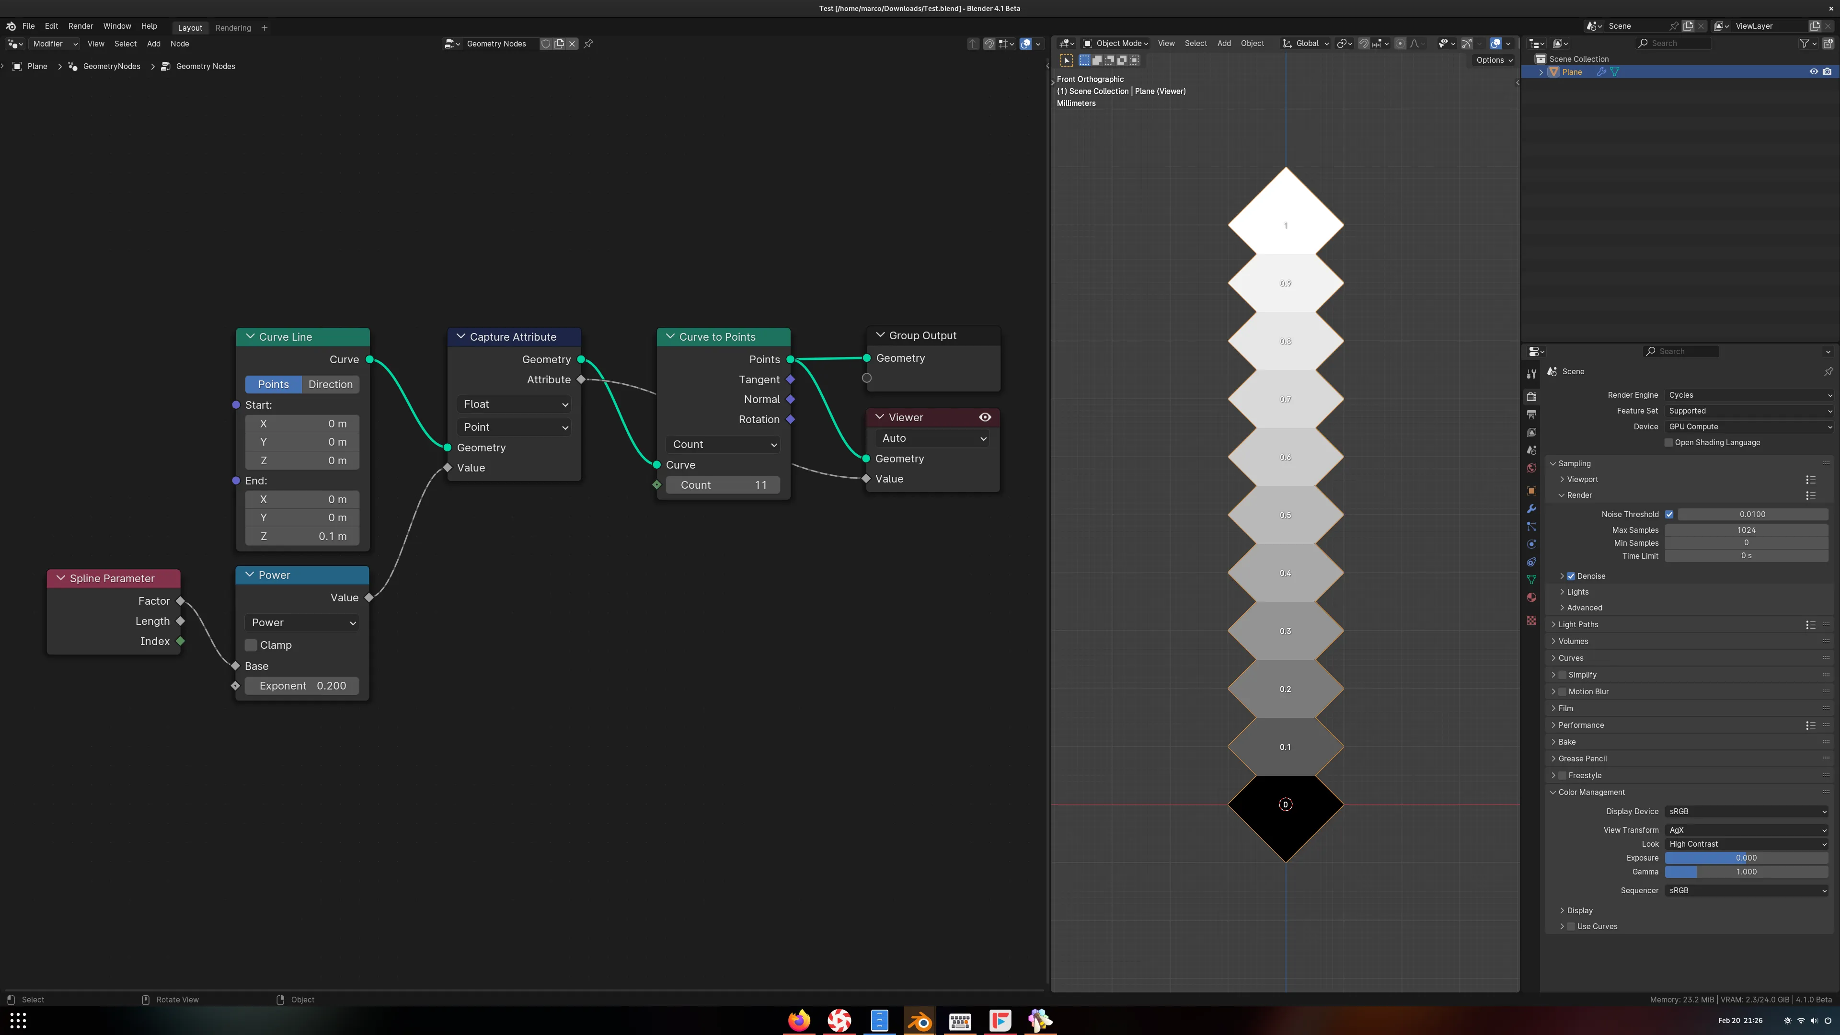This screenshot has width=1840, height=1035.
Task: Open the Output properties tab
Action: click(1531, 414)
